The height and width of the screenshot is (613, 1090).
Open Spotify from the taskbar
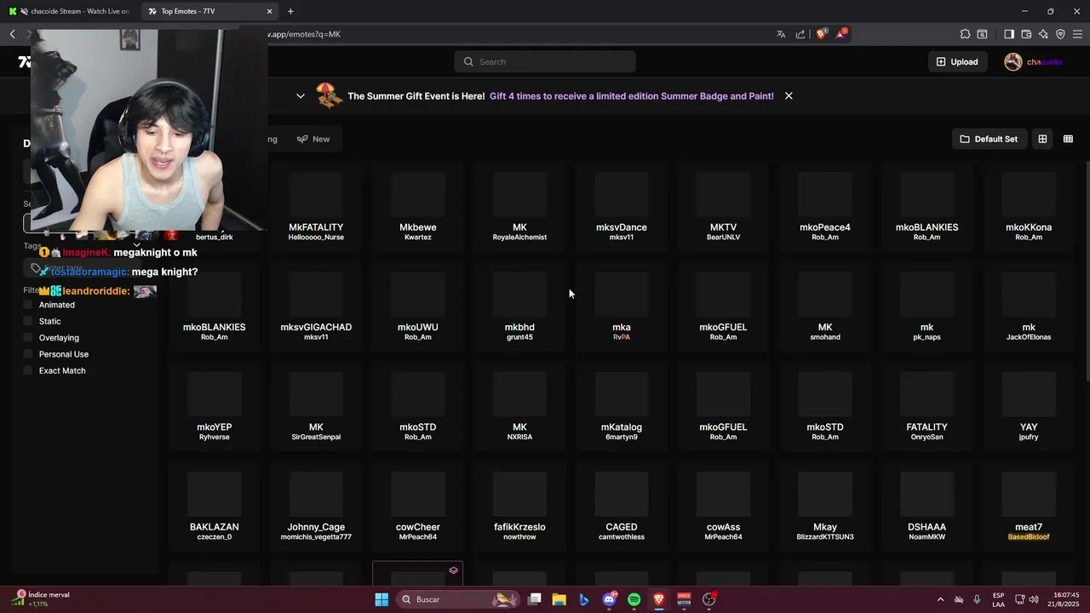tap(634, 599)
